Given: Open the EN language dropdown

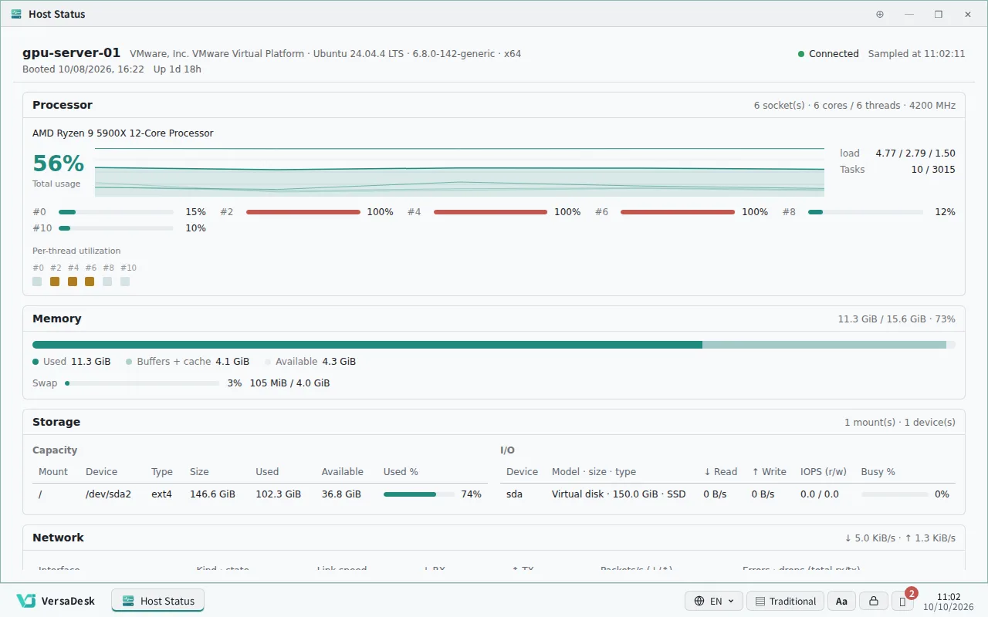Looking at the screenshot, I should pyautogui.click(x=714, y=601).
